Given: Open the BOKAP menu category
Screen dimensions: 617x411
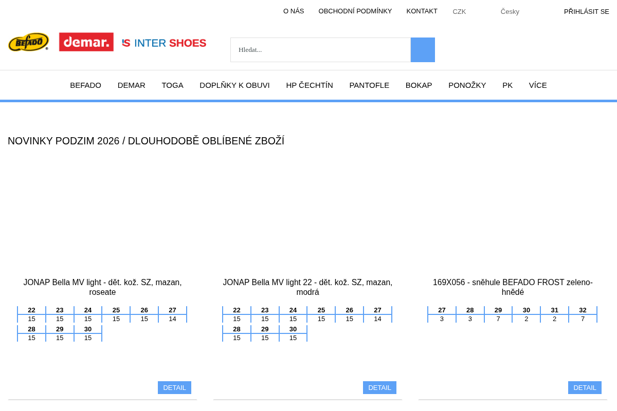Looking at the screenshot, I should [419, 85].
